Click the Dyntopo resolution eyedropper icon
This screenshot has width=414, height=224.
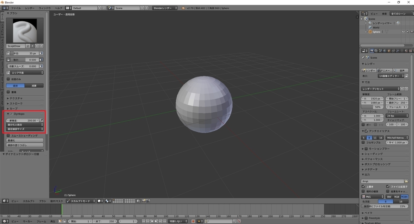tap(41, 121)
